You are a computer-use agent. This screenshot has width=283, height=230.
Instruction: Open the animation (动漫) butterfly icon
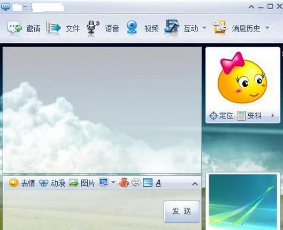click(44, 183)
